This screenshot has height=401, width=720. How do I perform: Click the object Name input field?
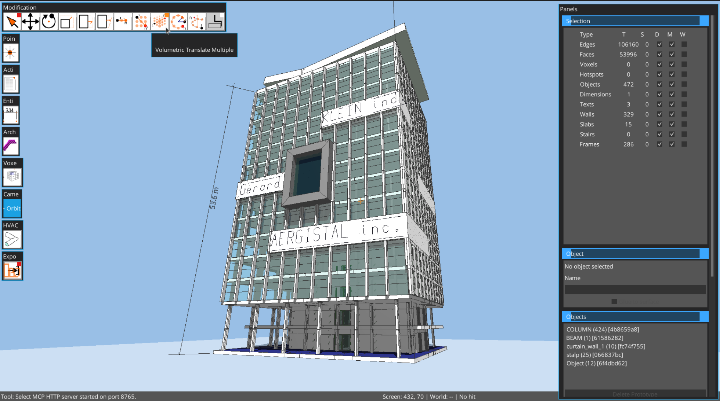point(635,290)
